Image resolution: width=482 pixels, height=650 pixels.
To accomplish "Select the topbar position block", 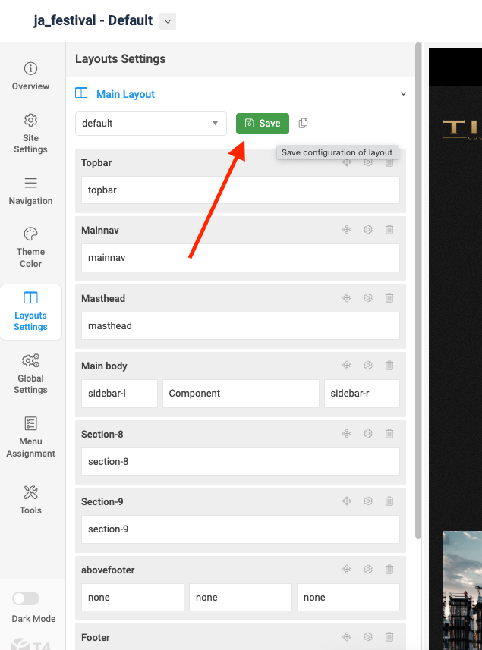I will pos(241,190).
